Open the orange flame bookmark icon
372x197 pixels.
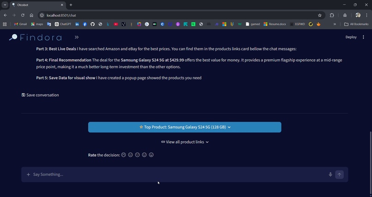point(318,24)
